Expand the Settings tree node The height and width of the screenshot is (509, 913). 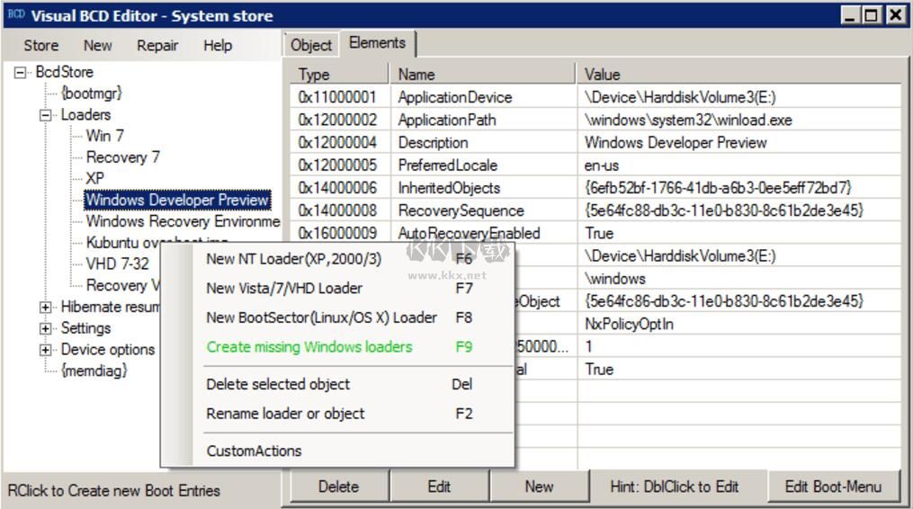pyautogui.click(x=46, y=328)
